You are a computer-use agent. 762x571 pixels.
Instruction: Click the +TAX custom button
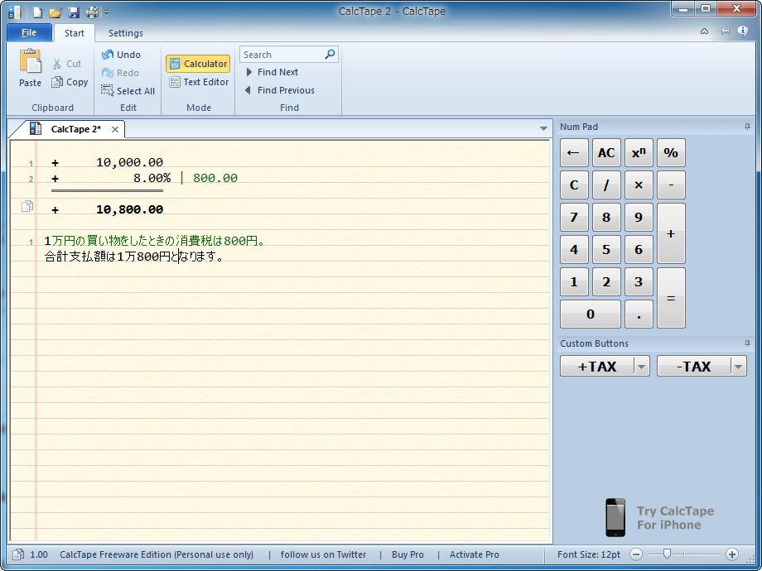click(x=597, y=367)
